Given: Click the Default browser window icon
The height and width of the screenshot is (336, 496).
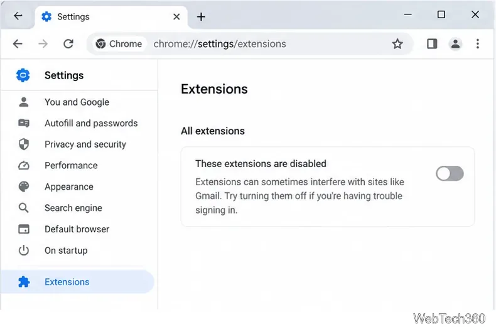Looking at the screenshot, I should (x=24, y=229).
